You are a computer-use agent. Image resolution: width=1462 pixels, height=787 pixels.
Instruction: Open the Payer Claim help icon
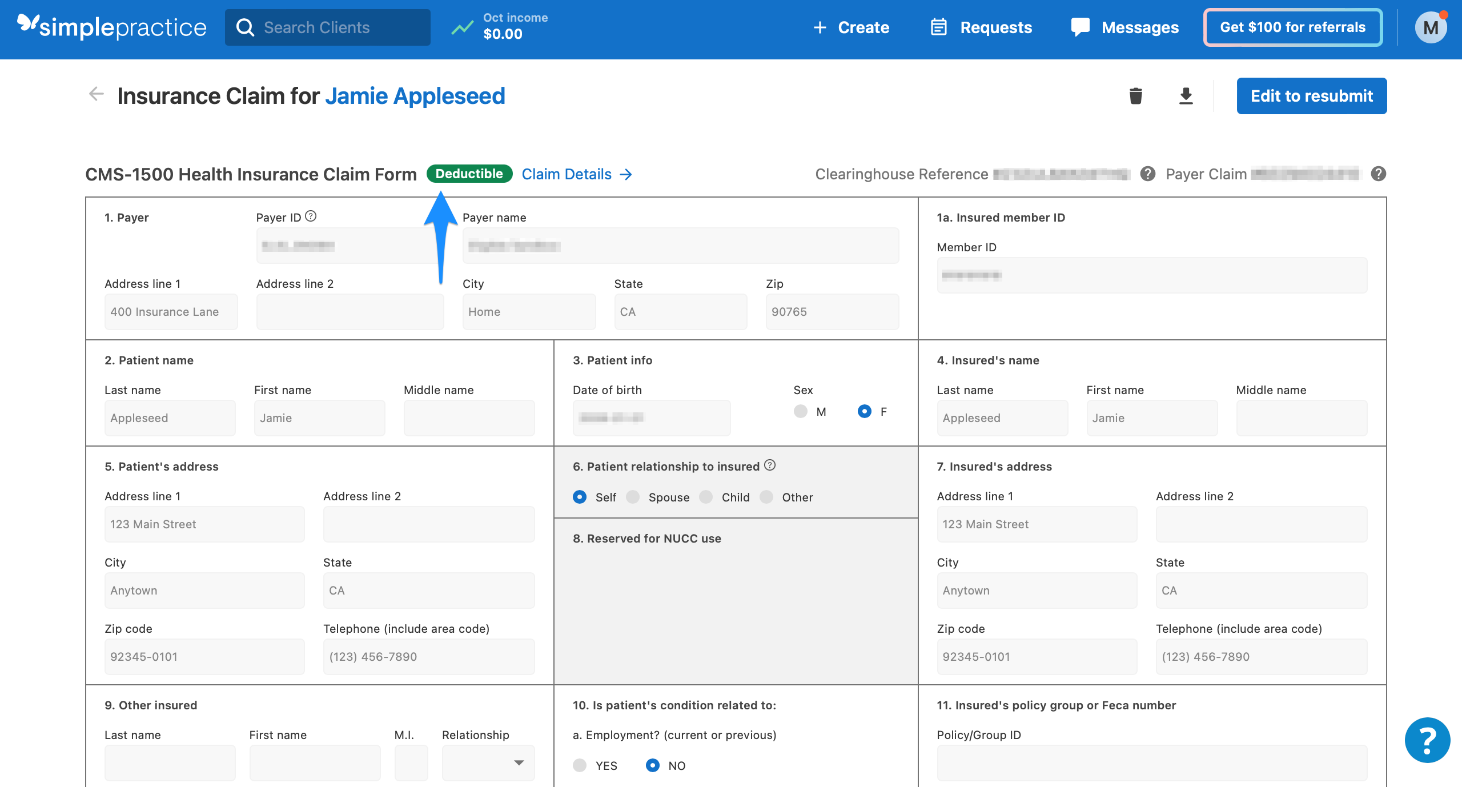click(x=1378, y=174)
